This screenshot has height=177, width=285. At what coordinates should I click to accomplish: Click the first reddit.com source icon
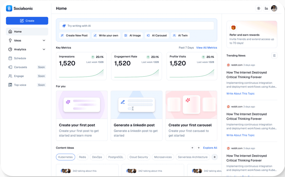coord(228,65)
